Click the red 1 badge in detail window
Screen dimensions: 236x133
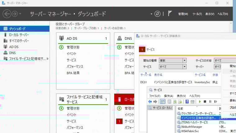click(x=142, y=49)
